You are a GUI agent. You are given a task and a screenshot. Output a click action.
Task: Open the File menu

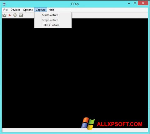tap(5, 10)
